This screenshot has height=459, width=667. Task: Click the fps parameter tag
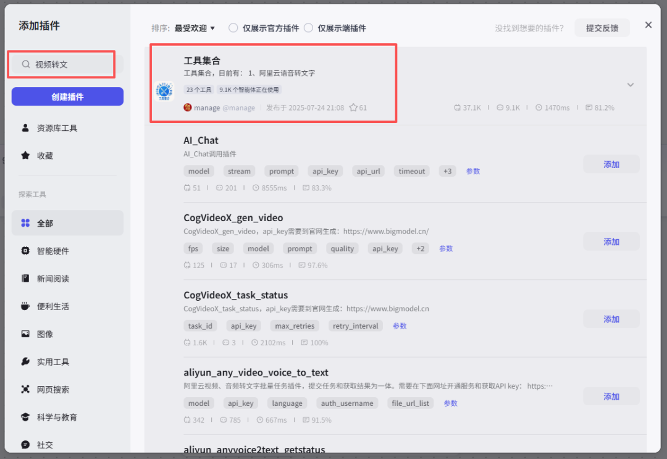(x=193, y=248)
